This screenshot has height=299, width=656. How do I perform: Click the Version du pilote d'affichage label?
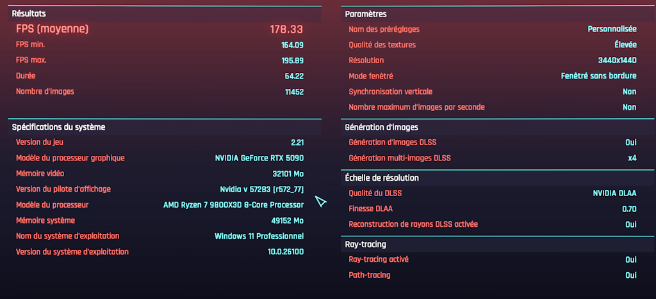coord(63,189)
